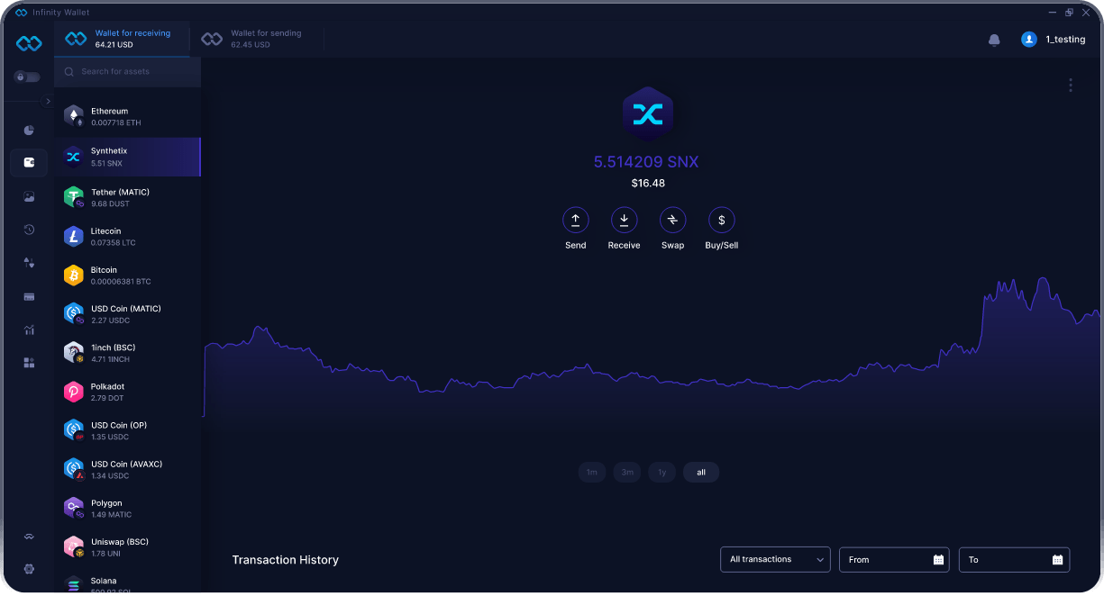Click the large Synthetix SNX logo
The image size is (1104, 596).
click(647, 113)
